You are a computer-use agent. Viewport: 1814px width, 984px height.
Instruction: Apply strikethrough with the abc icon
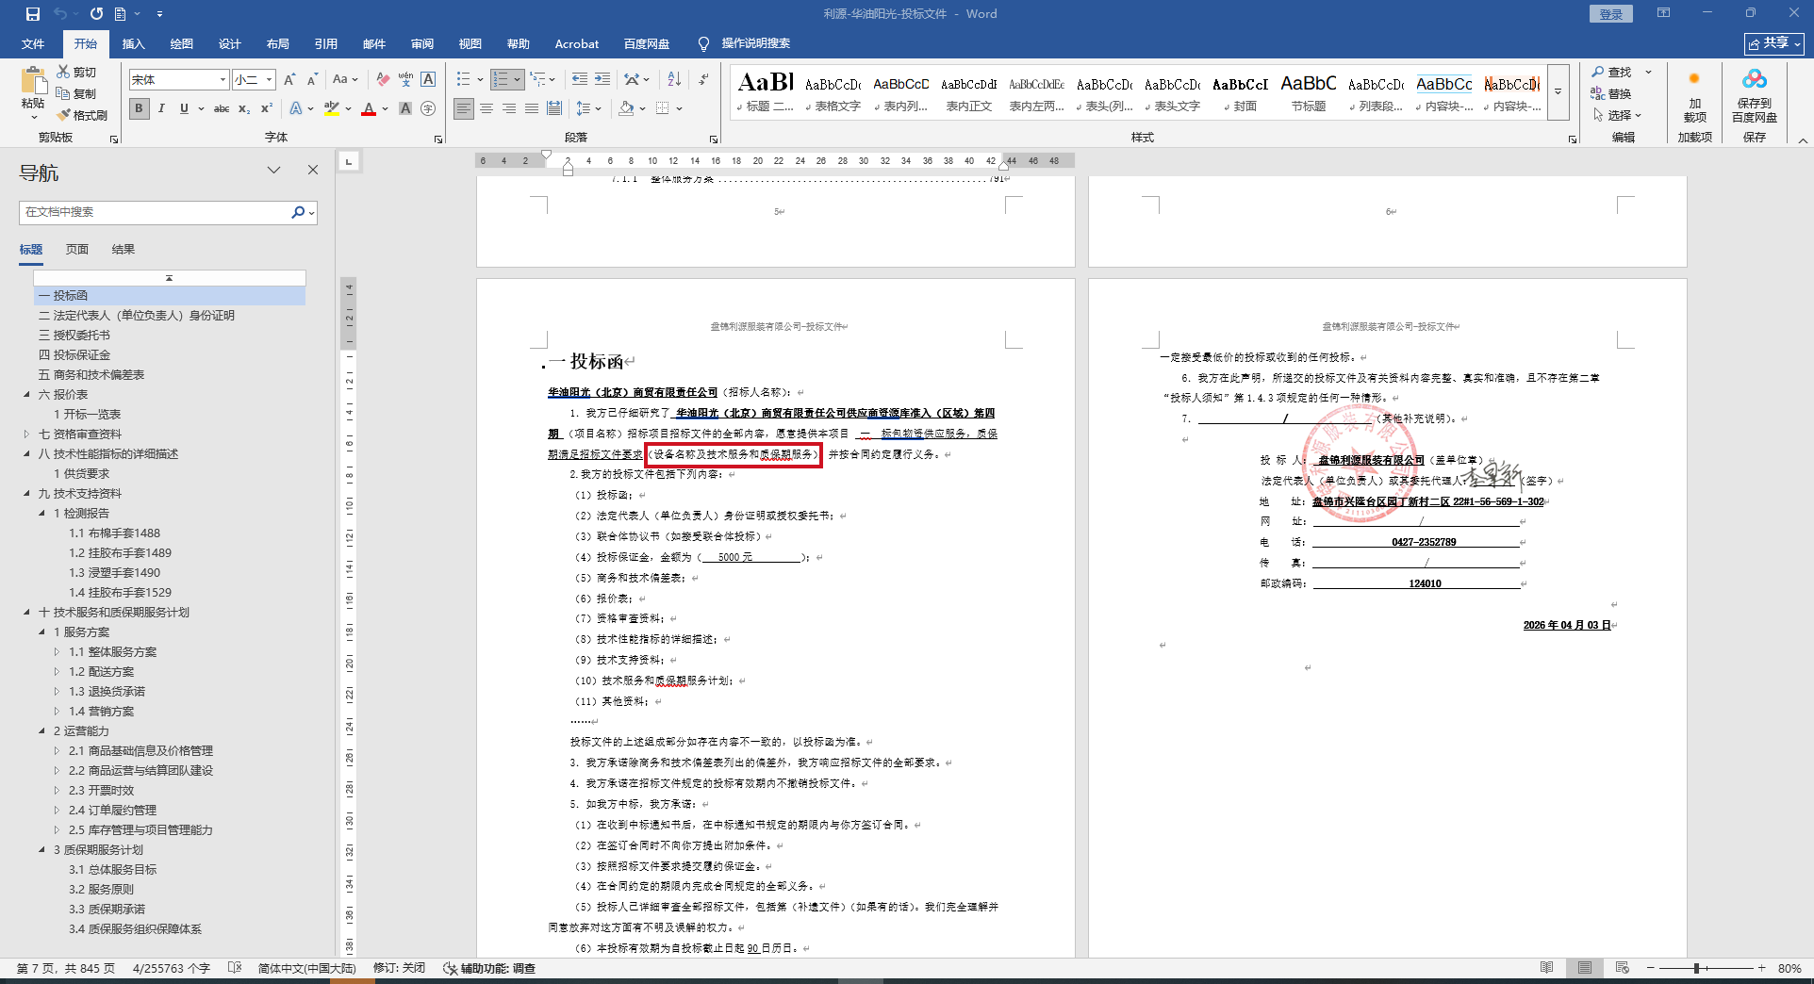click(222, 108)
